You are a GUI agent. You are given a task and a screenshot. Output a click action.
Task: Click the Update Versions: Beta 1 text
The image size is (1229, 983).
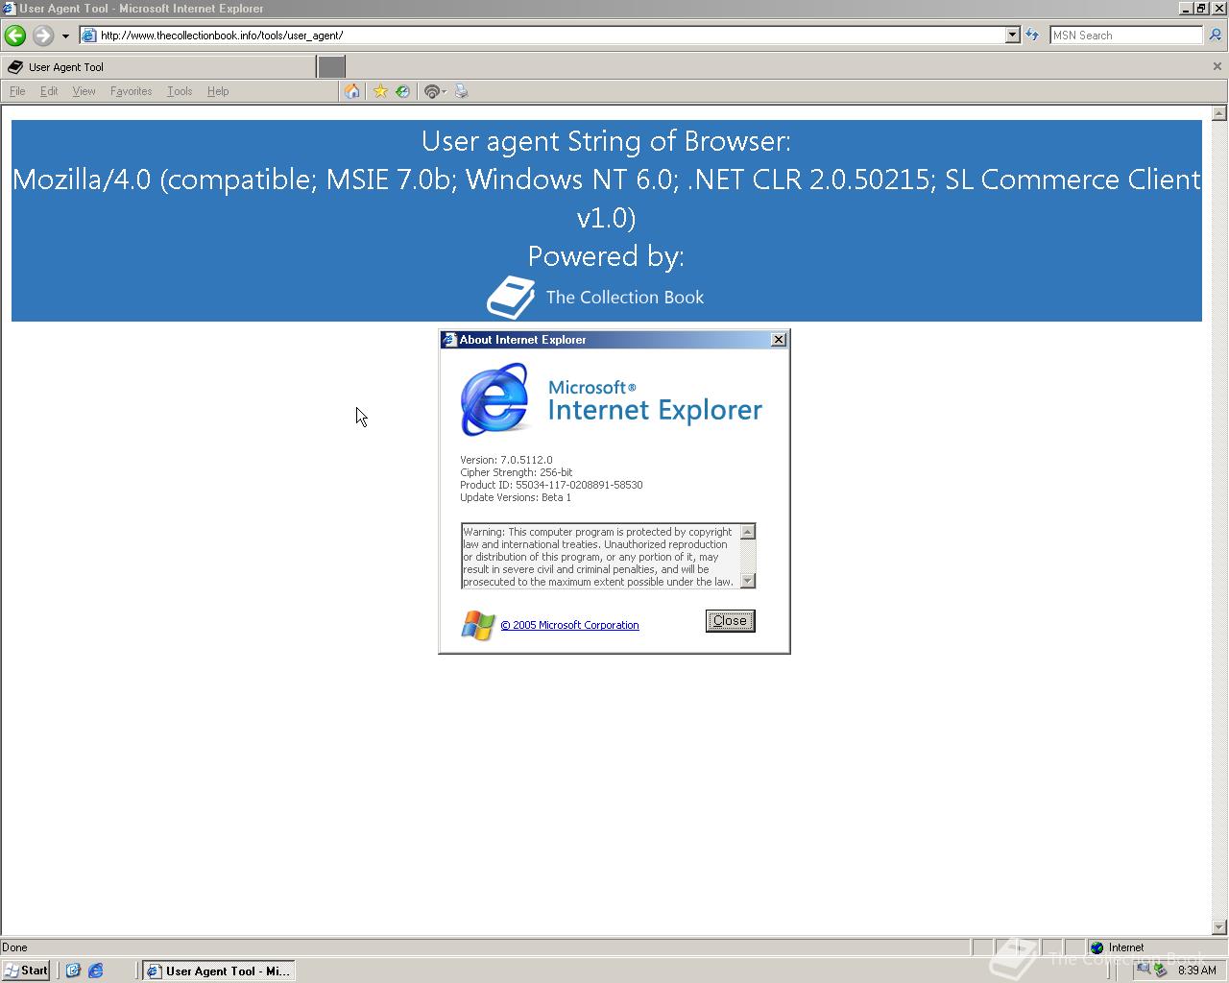point(516,497)
